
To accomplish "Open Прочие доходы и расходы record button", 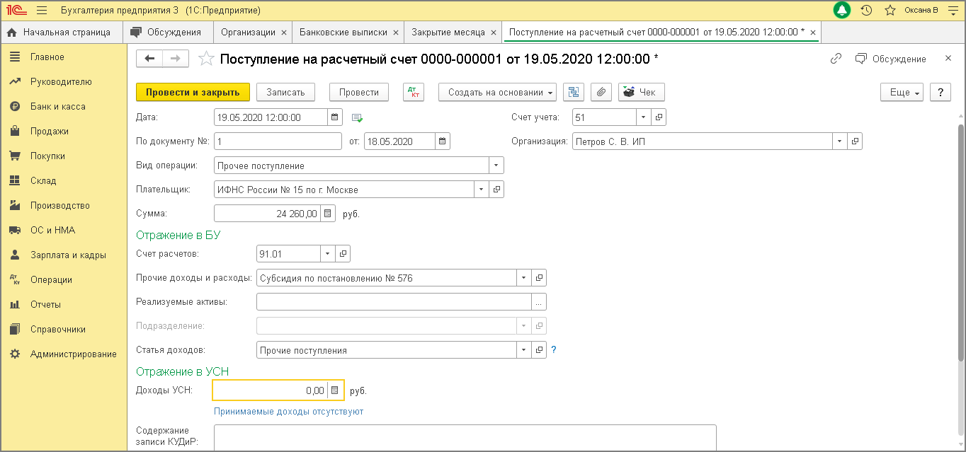I will tap(539, 278).
